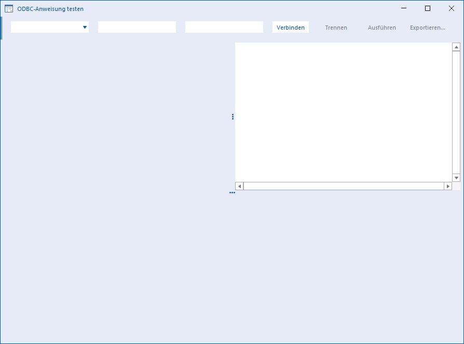Click the ODBC window title icon
Image resolution: width=464 pixels, height=344 pixels.
click(x=9, y=9)
